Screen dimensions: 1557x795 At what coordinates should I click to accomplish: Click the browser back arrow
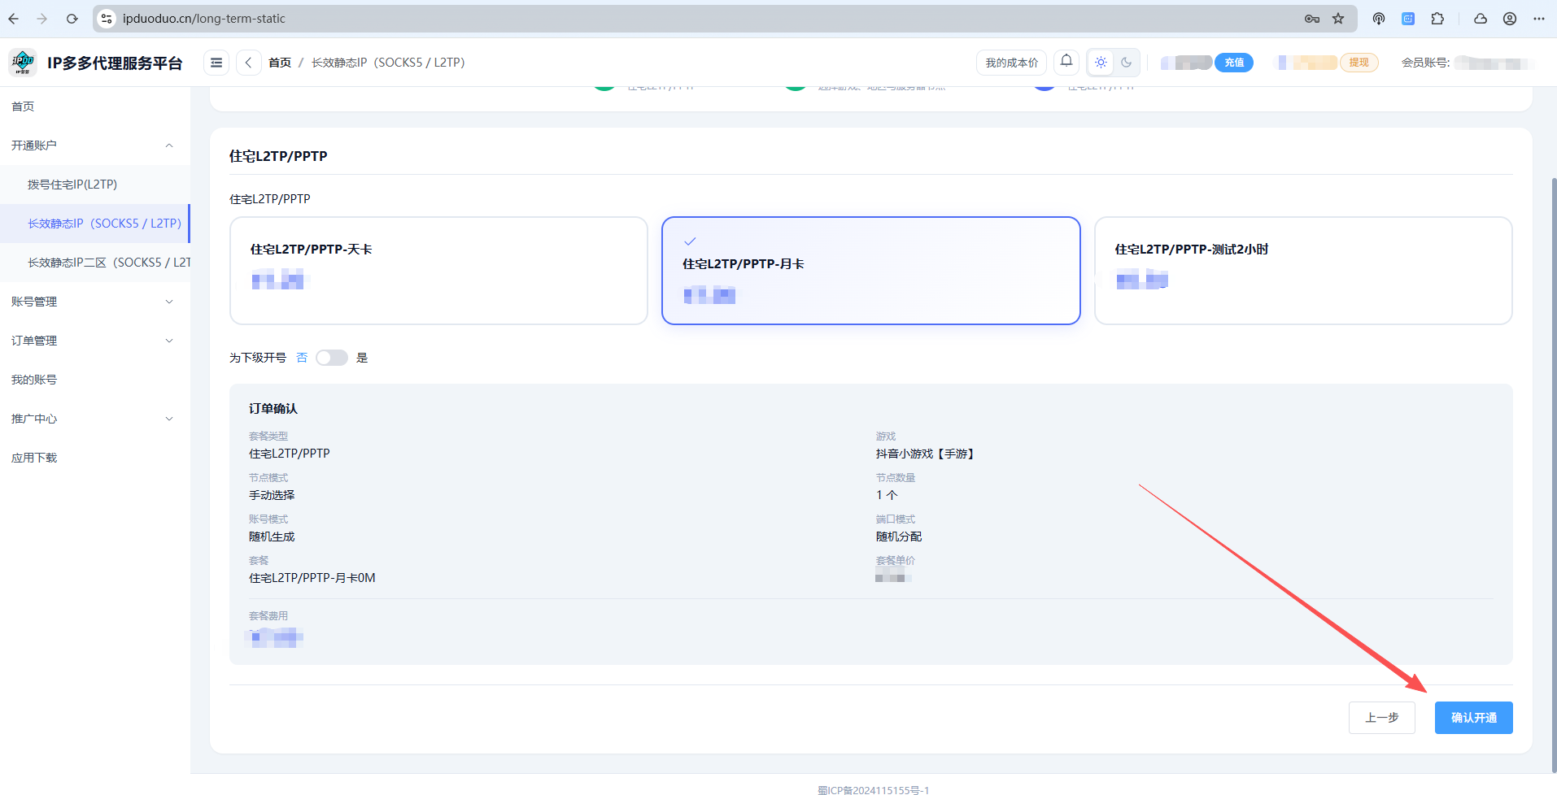14,19
